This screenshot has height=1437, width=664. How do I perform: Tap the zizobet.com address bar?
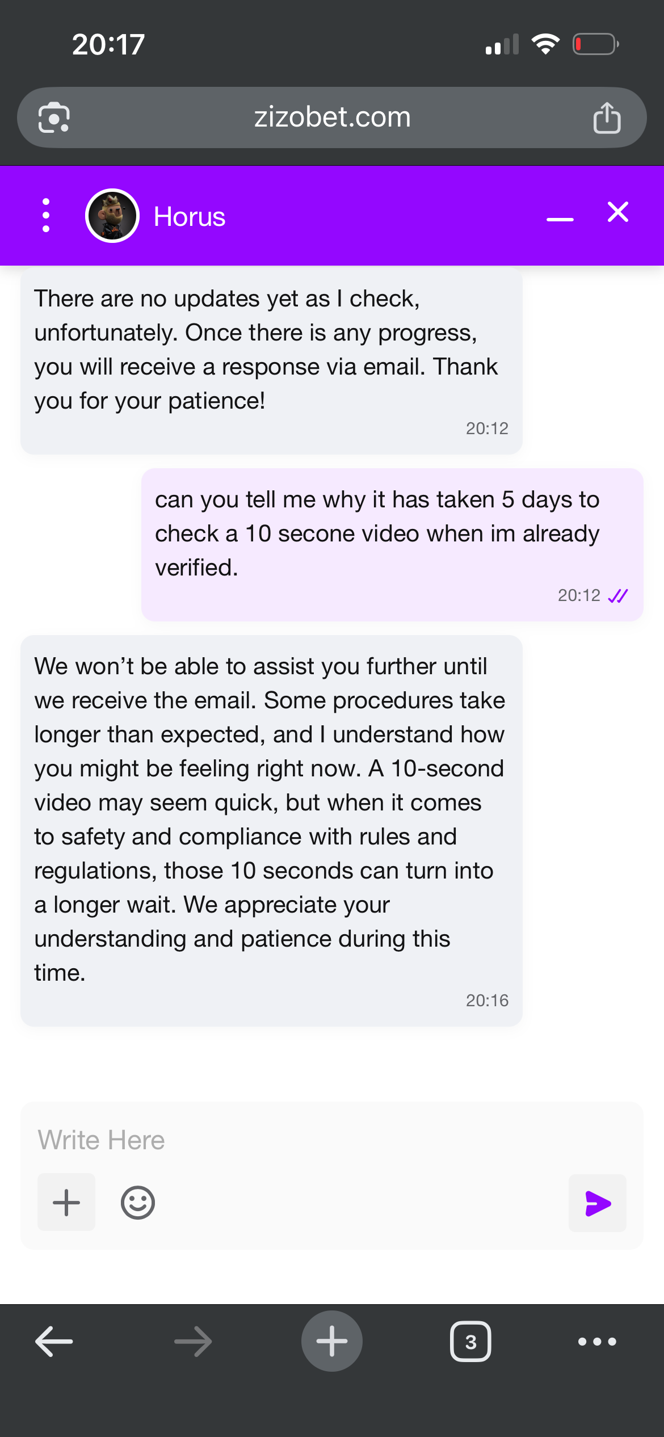pos(332,117)
